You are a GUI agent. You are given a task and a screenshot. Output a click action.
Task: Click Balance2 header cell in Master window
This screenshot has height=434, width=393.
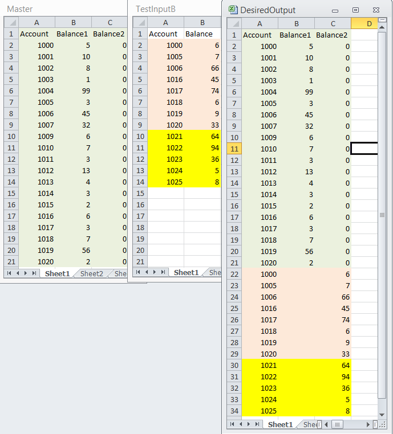coord(110,34)
